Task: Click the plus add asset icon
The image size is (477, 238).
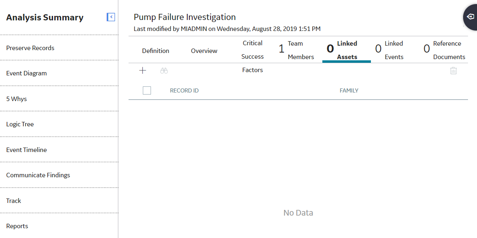Action: (143, 71)
